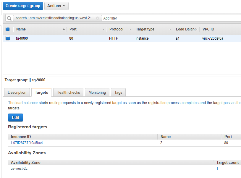This screenshot has width=241, height=178.
Task: Open the Actions dropdown menu
Action: point(56,6)
